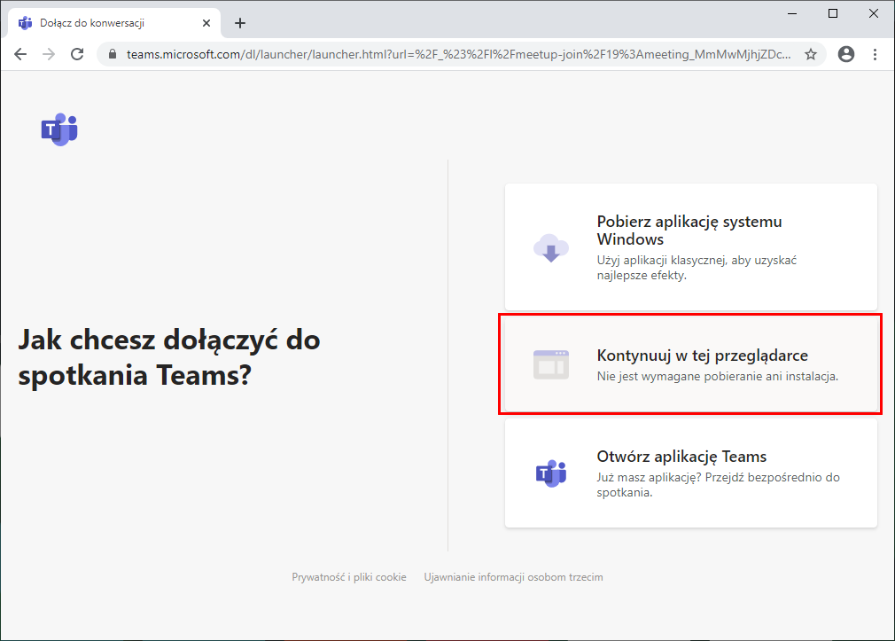Screen dimensions: 895x641
Task: Click the Teams logo at page top
Action: pyautogui.click(x=59, y=129)
